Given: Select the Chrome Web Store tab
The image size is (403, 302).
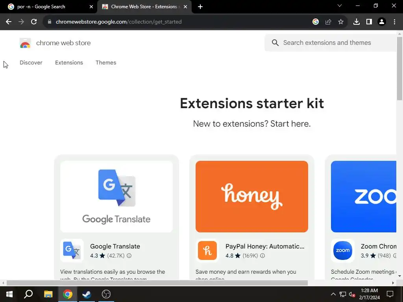Looking at the screenshot, I should click(x=144, y=7).
